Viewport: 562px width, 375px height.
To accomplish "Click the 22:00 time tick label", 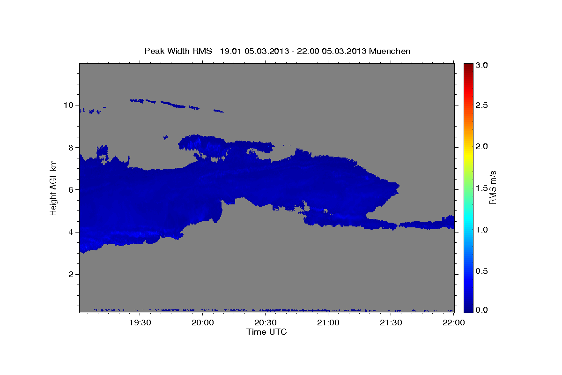I will [x=453, y=323].
